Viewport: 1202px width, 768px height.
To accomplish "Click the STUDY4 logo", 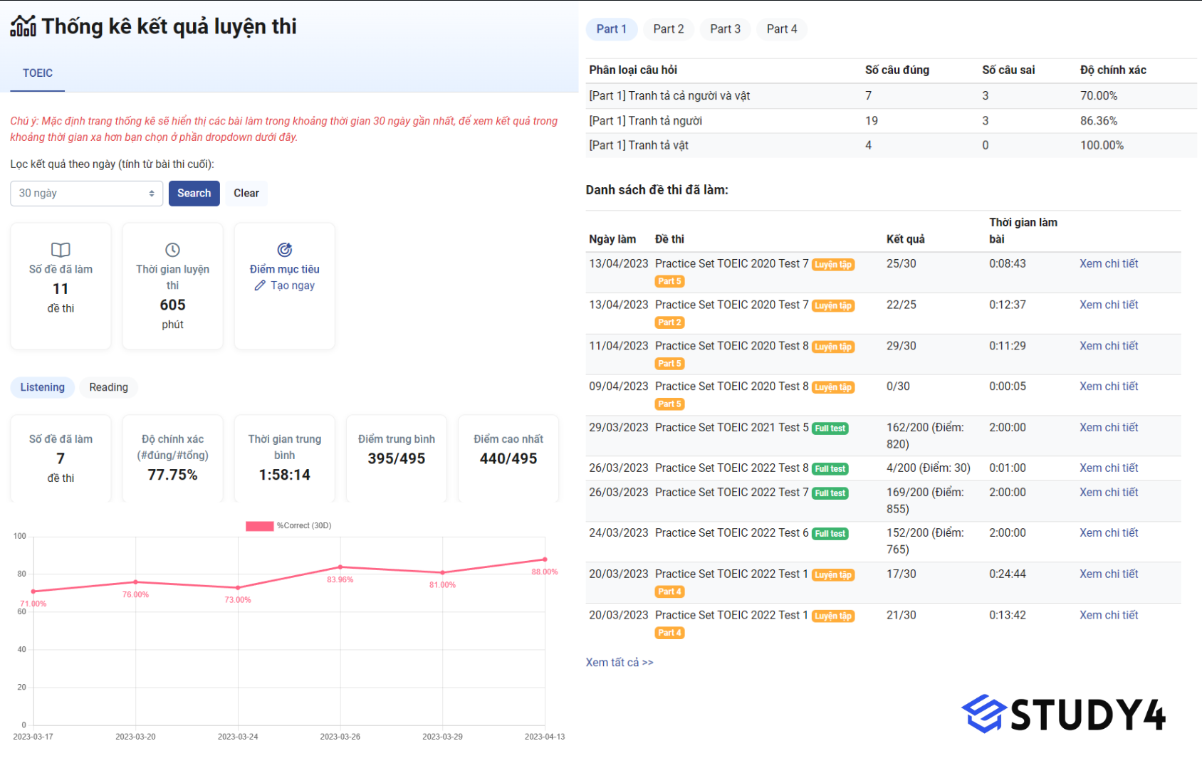I will (x=1063, y=714).
